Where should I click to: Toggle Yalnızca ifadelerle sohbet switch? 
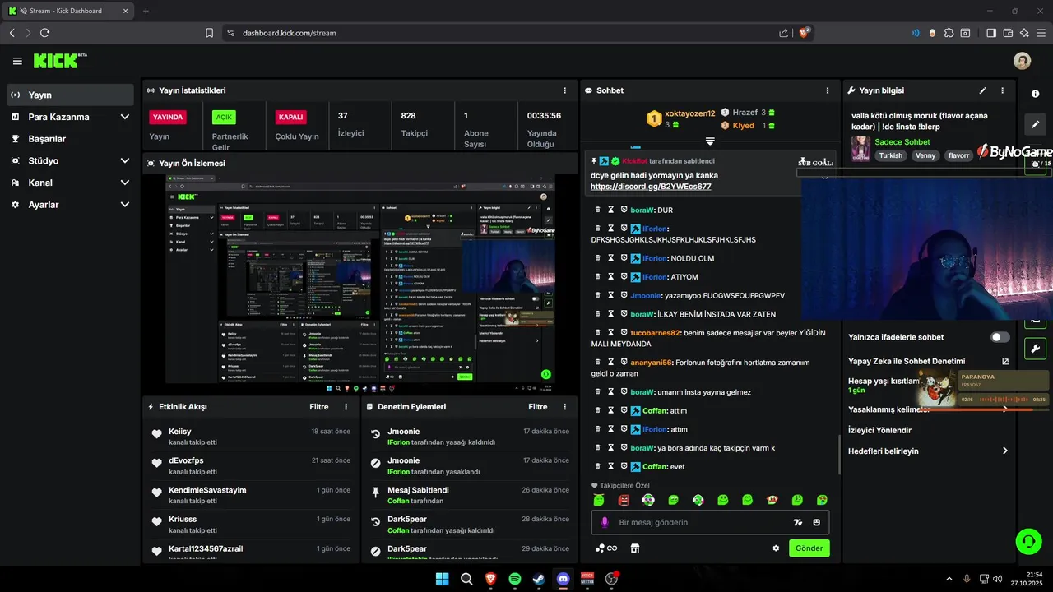pyautogui.click(x=1000, y=337)
